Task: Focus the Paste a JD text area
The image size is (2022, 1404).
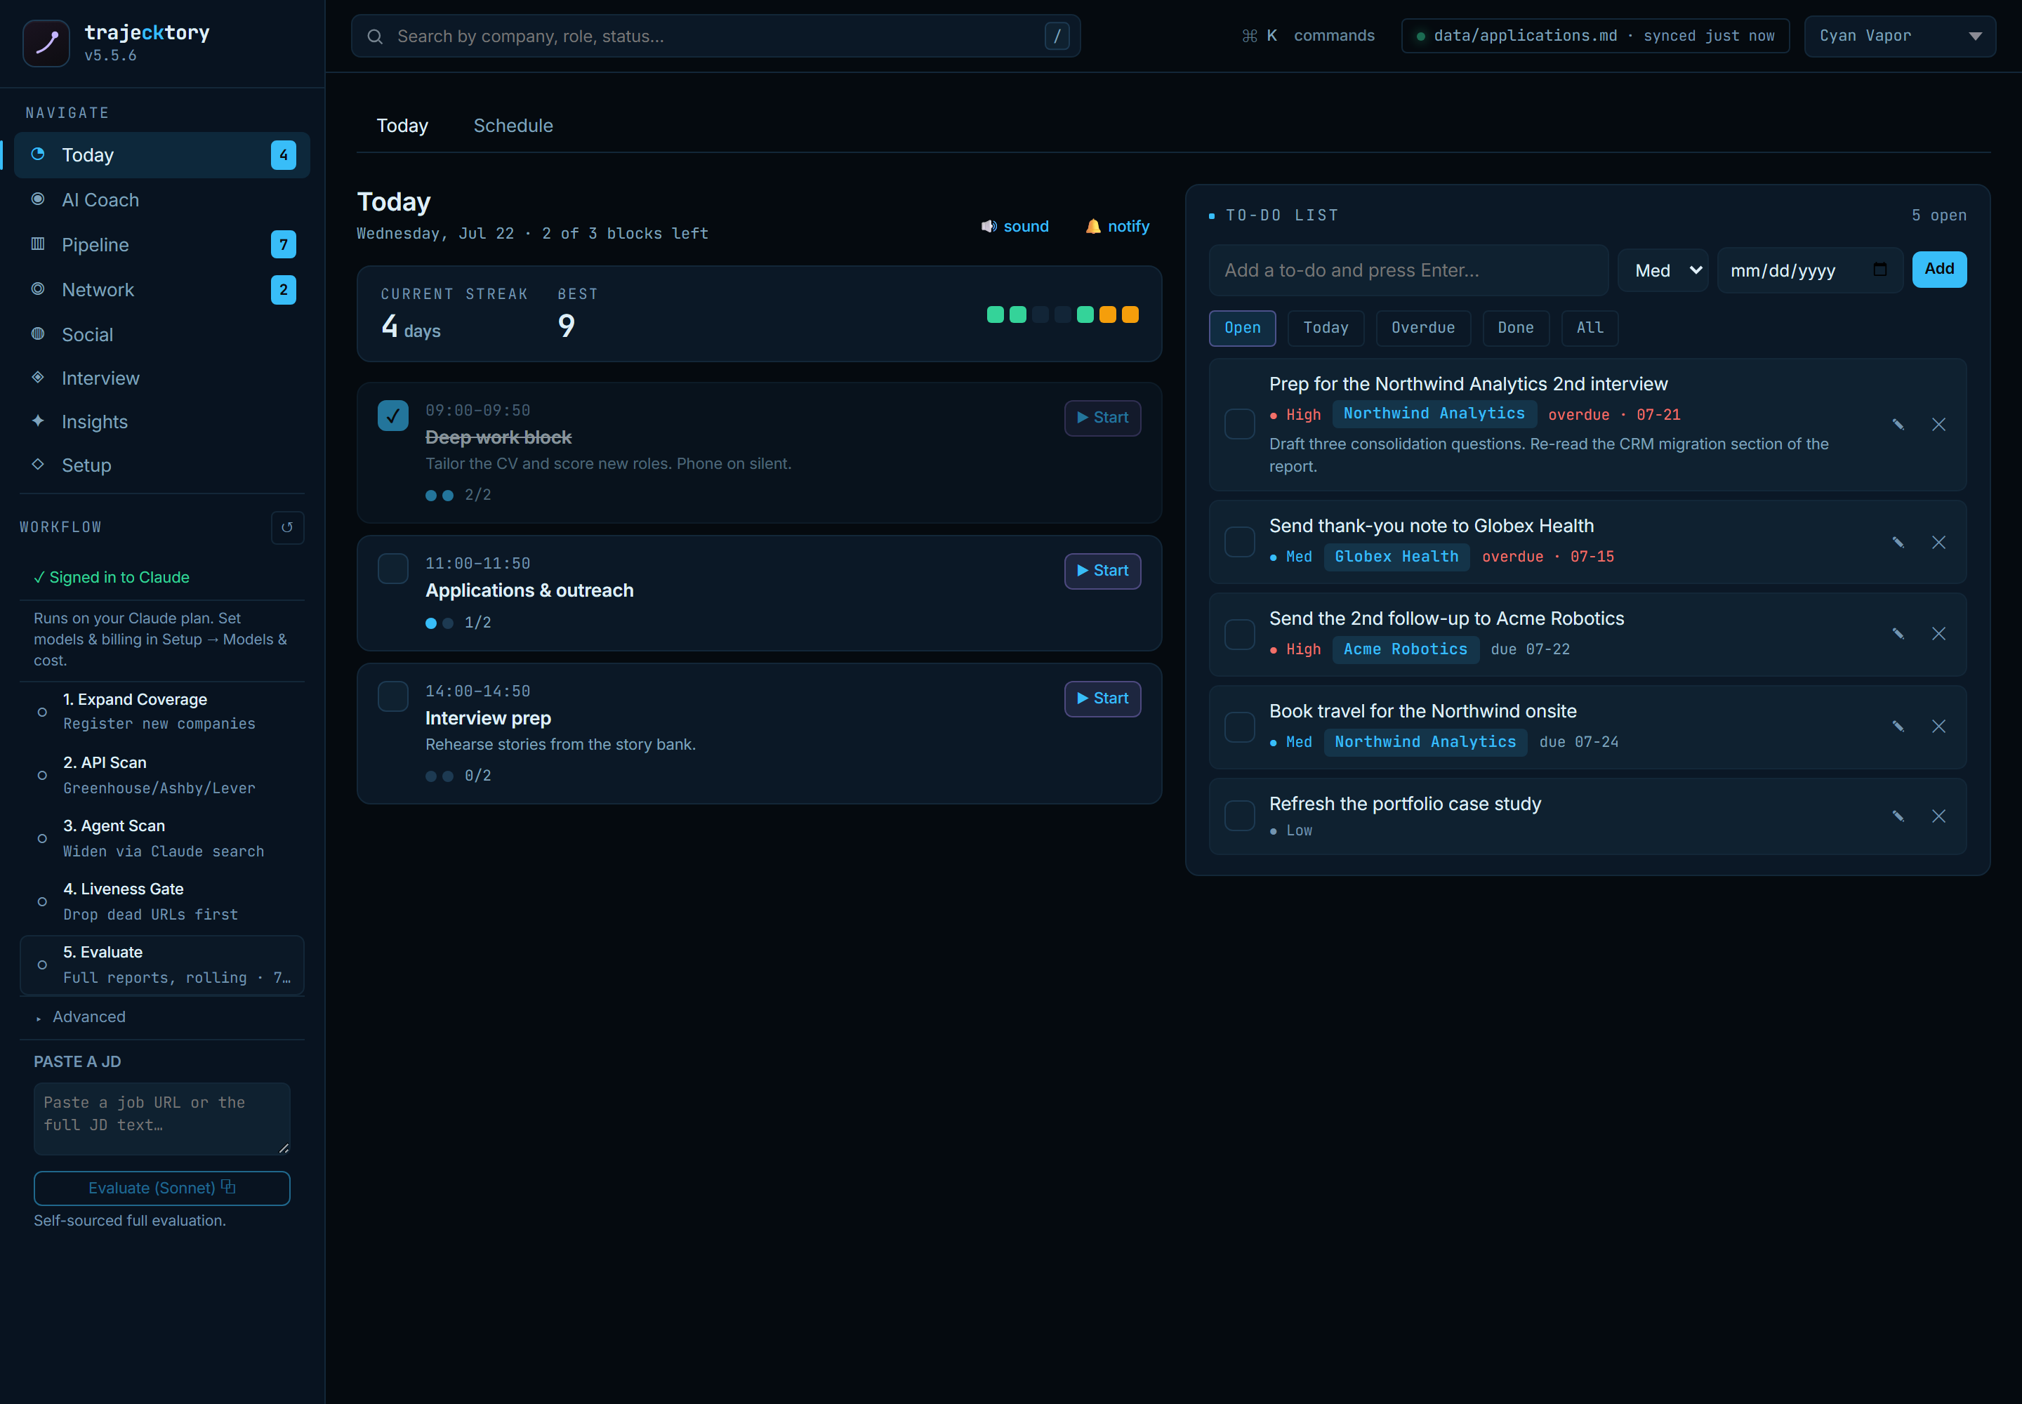Action: pos(162,1119)
